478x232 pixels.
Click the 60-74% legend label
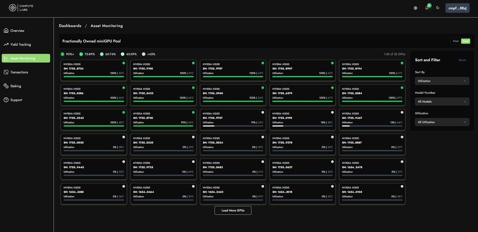tap(110, 54)
